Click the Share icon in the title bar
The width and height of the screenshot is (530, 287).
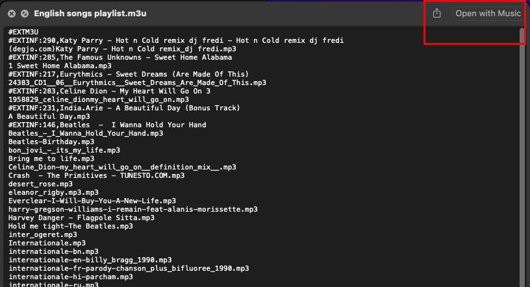click(x=436, y=13)
